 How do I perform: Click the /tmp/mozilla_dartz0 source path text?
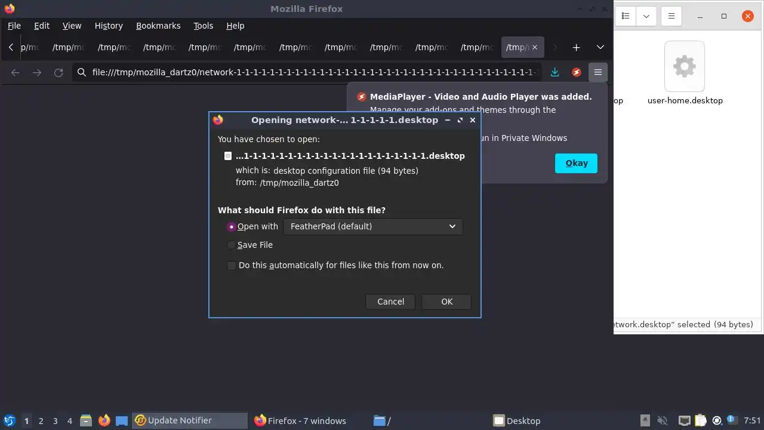[x=299, y=183]
